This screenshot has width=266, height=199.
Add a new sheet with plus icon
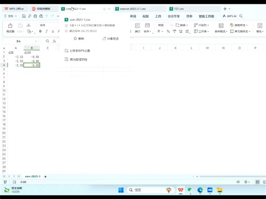click(46, 177)
